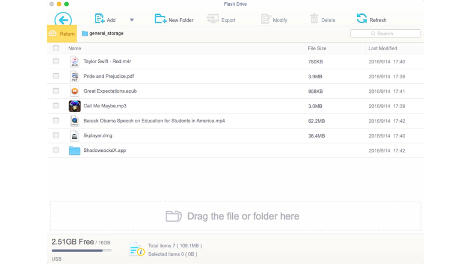Click the Export icon
This screenshot has width=470, height=264.
tap(213, 19)
